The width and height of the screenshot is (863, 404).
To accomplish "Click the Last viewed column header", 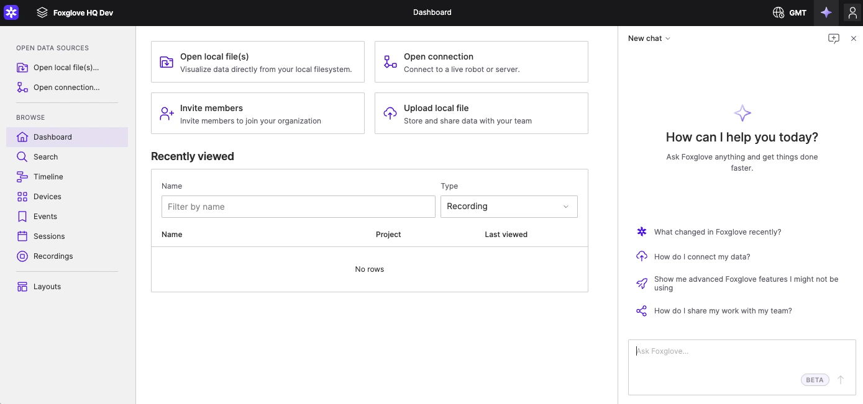I will coord(506,235).
